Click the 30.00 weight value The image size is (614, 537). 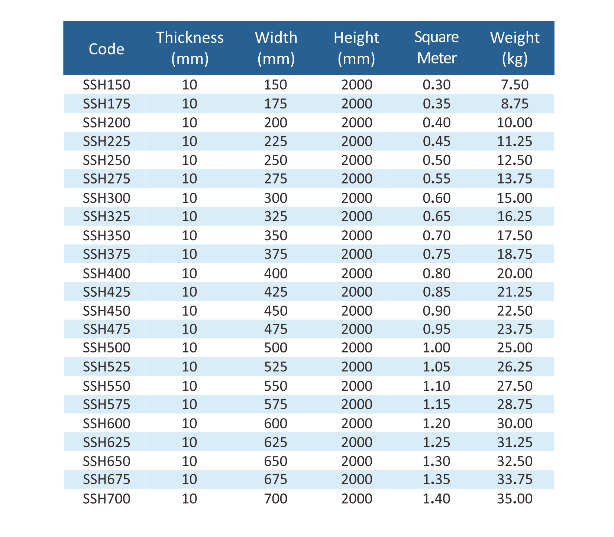coord(514,424)
